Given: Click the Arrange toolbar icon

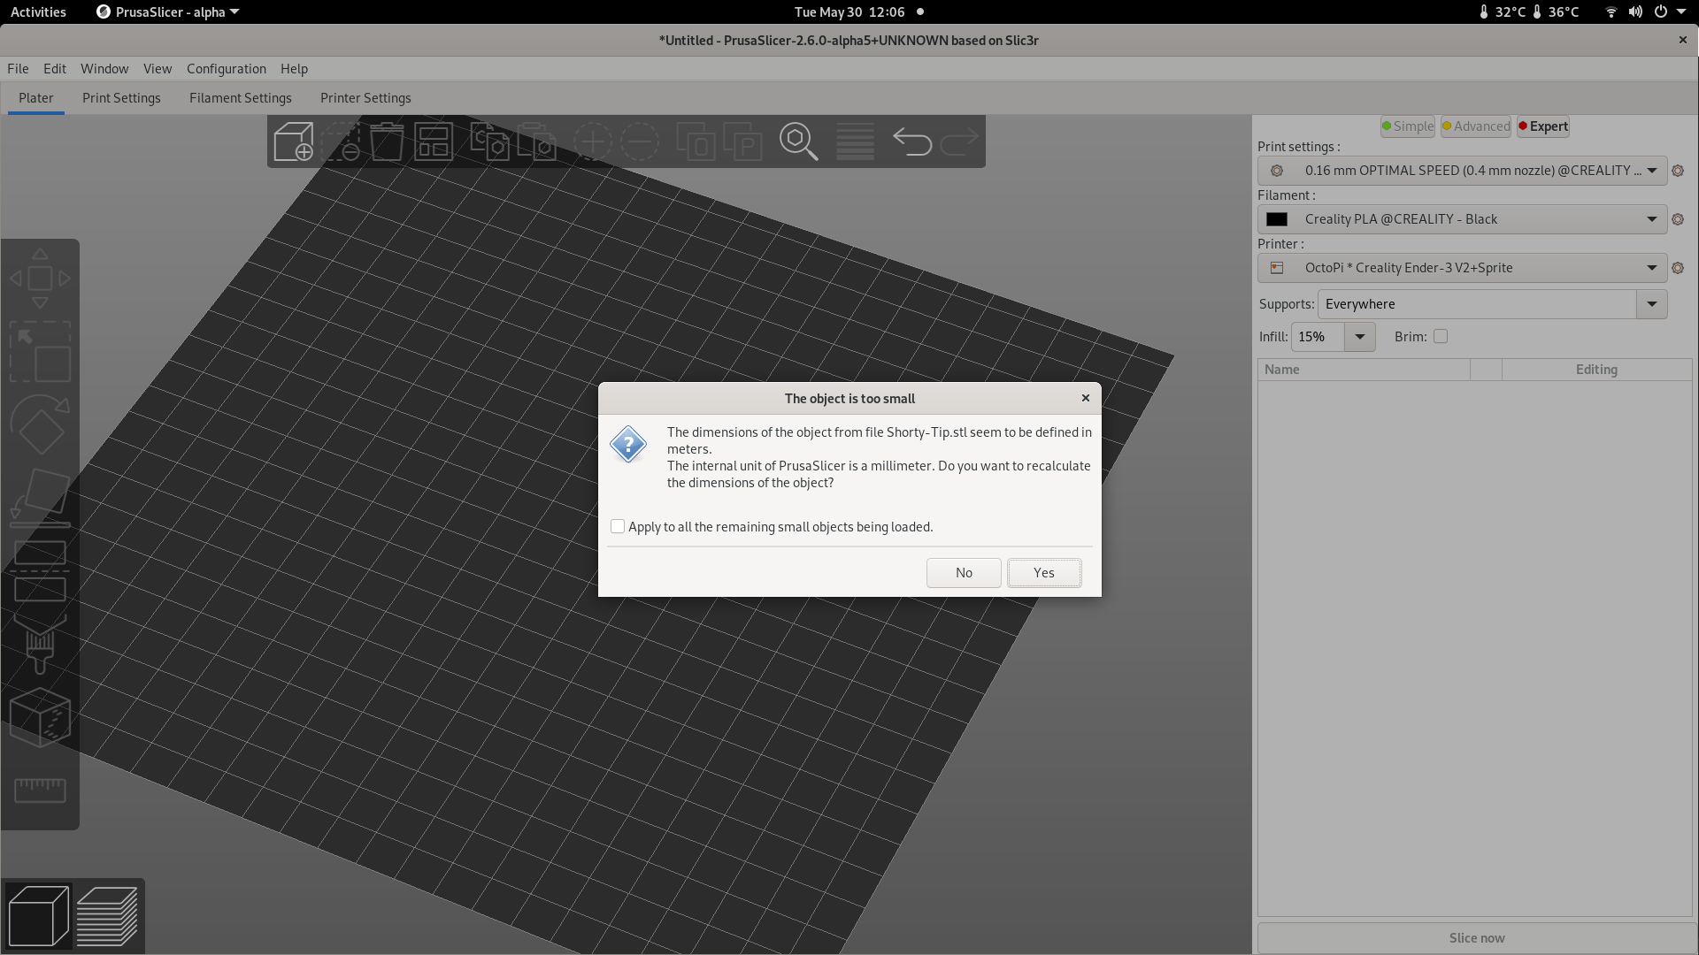Looking at the screenshot, I should (434, 141).
